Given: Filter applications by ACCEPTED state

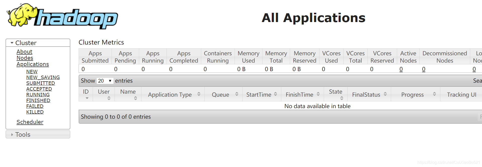Looking at the screenshot, I should pyautogui.click(x=39, y=89).
